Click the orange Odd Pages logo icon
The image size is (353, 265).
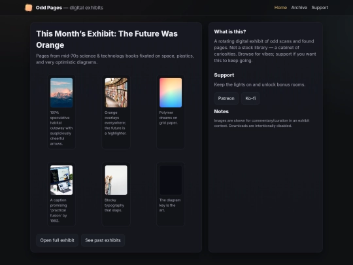click(x=29, y=8)
